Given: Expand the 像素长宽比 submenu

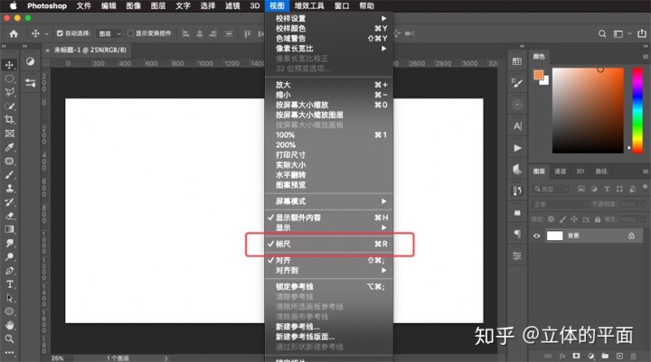Looking at the screenshot, I should click(329, 49).
